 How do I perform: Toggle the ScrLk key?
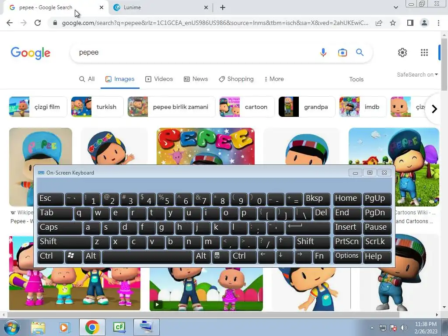click(x=377, y=242)
